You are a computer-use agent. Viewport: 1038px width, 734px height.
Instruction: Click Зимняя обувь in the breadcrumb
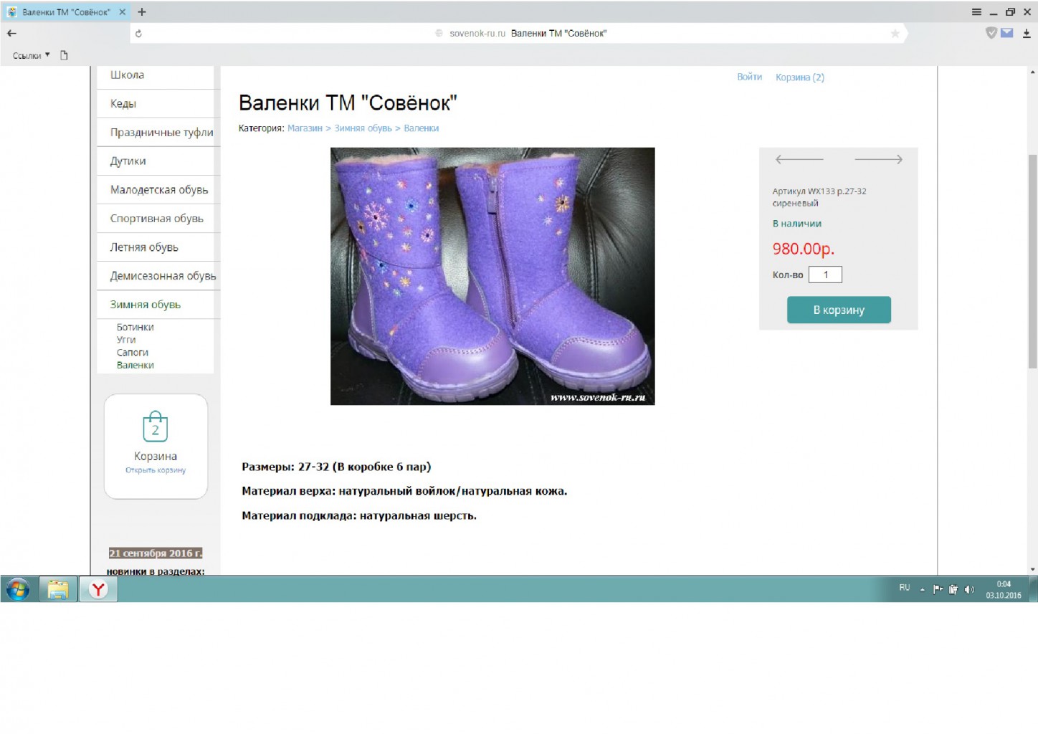(363, 128)
